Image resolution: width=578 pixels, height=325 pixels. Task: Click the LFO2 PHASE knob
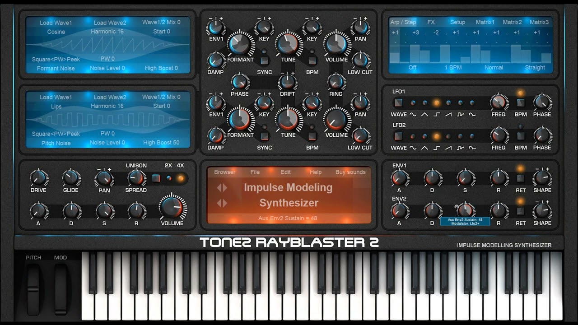point(542,135)
